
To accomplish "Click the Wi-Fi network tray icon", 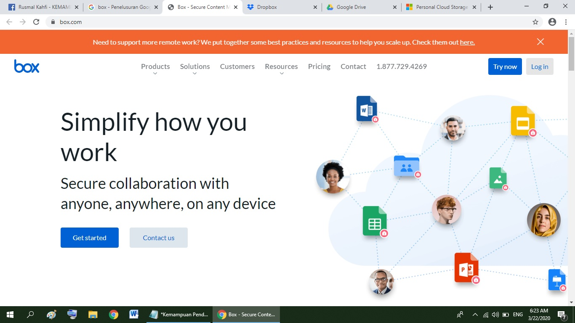I will (486, 314).
